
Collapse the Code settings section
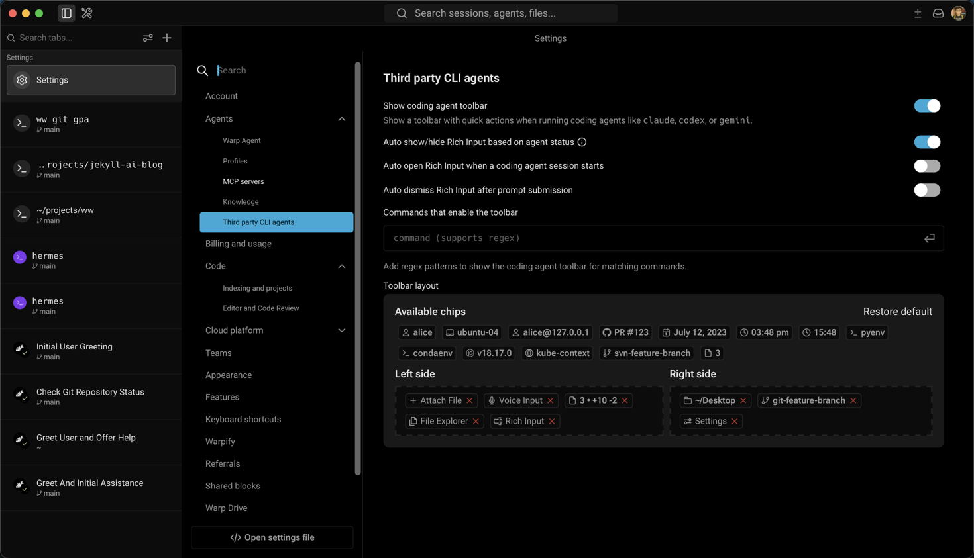342,267
